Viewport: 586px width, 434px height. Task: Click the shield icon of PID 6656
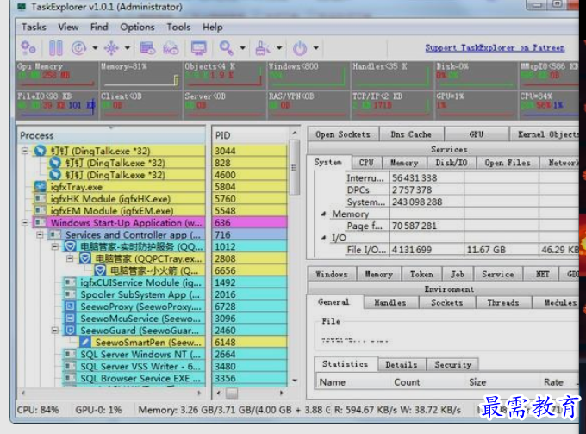pyautogui.click(x=100, y=270)
